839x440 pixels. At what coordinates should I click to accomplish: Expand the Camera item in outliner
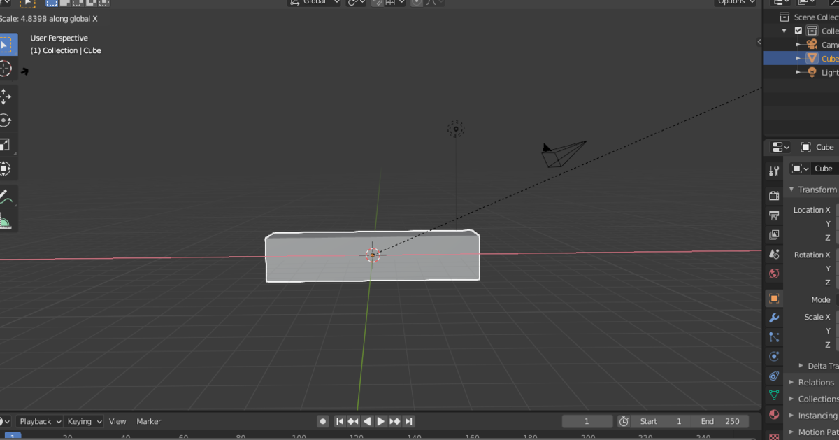(798, 45)
